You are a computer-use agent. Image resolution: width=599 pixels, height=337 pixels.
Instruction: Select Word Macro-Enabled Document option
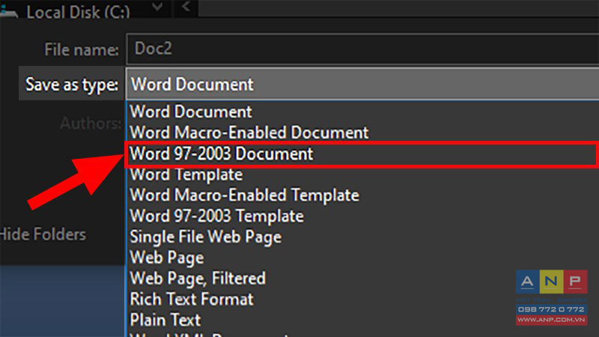click(x=362, y=133)
